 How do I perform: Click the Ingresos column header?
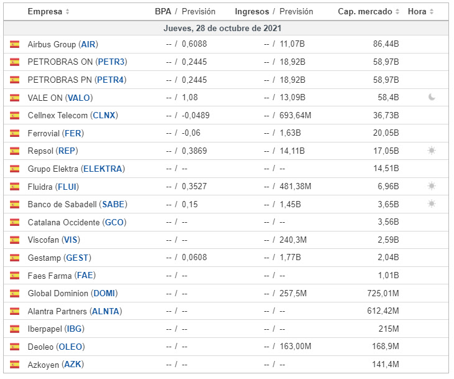252,12
